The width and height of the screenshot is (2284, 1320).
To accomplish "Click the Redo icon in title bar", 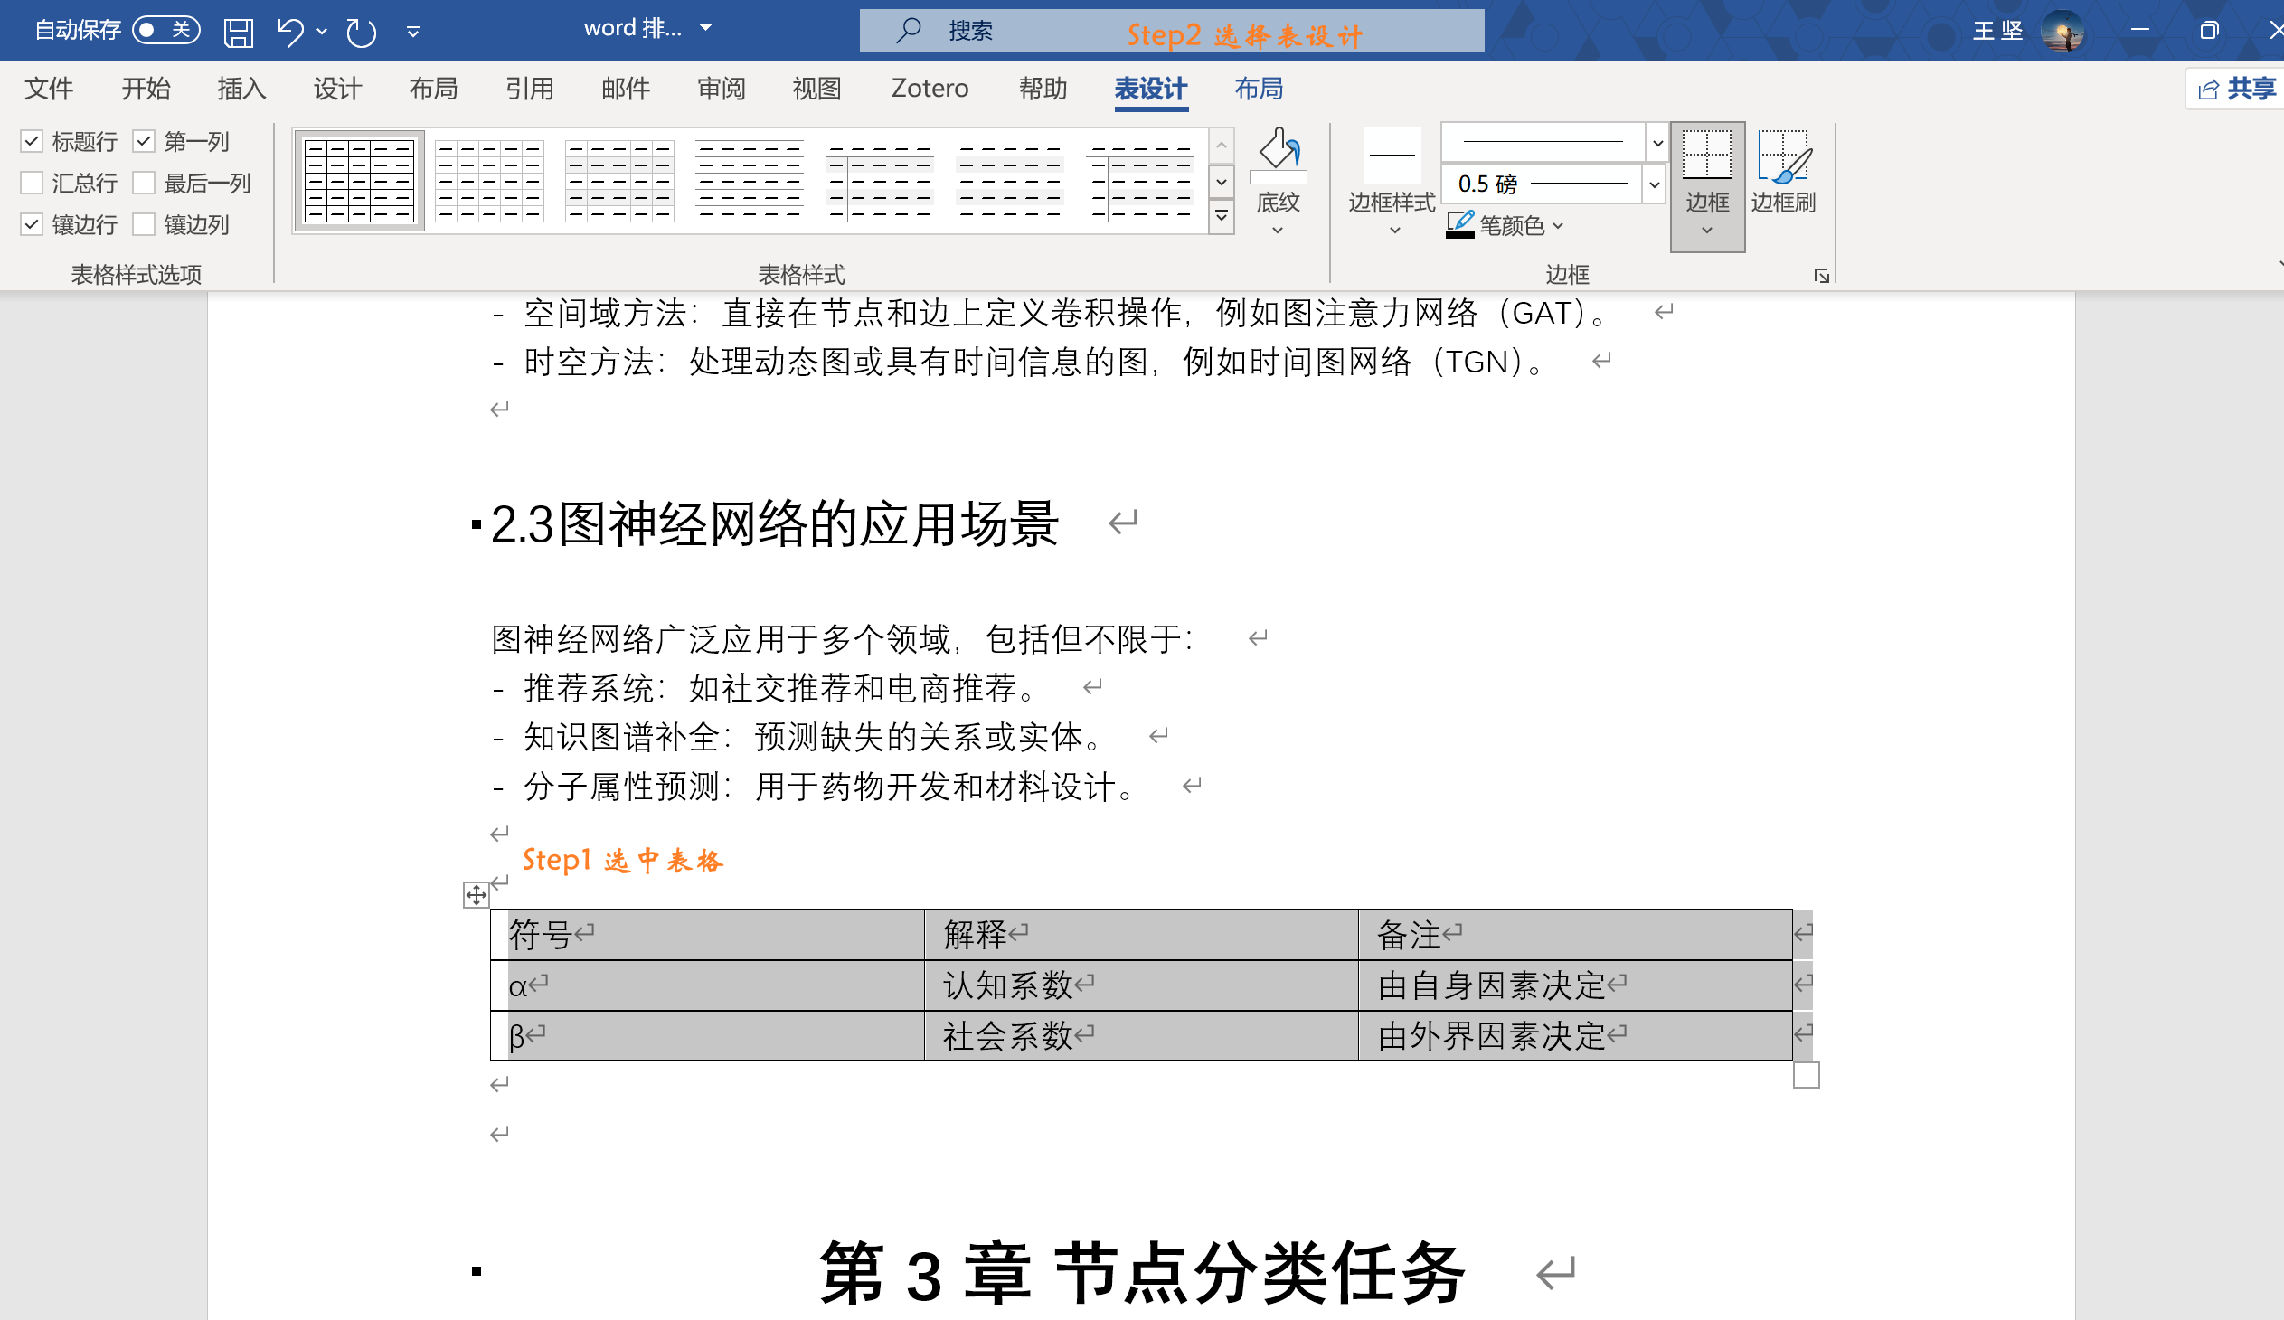I will [361, 32].
